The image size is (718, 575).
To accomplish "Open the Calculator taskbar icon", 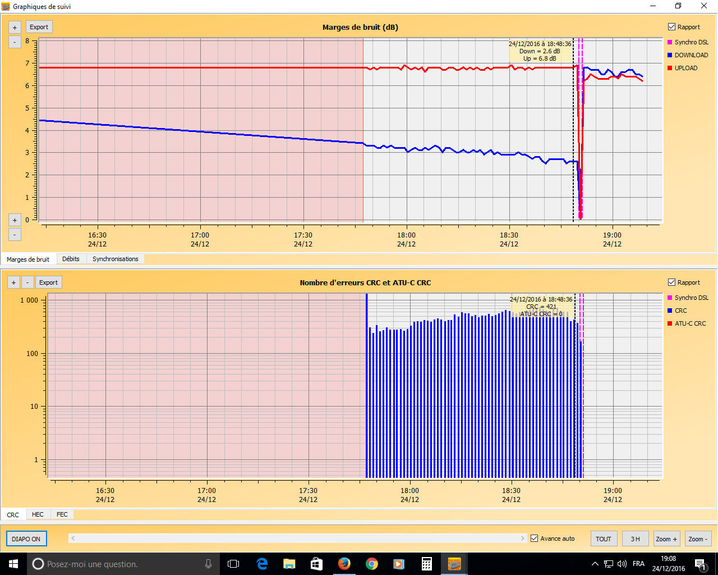I will click(x=427, y=564).
